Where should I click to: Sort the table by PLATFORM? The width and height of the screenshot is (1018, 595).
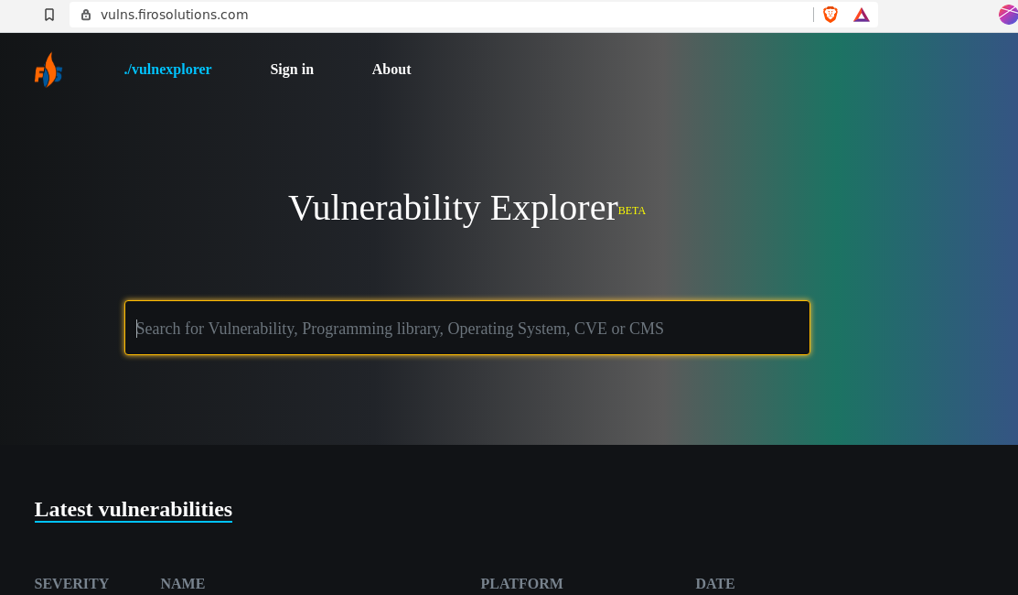click(x=521, y=583)
